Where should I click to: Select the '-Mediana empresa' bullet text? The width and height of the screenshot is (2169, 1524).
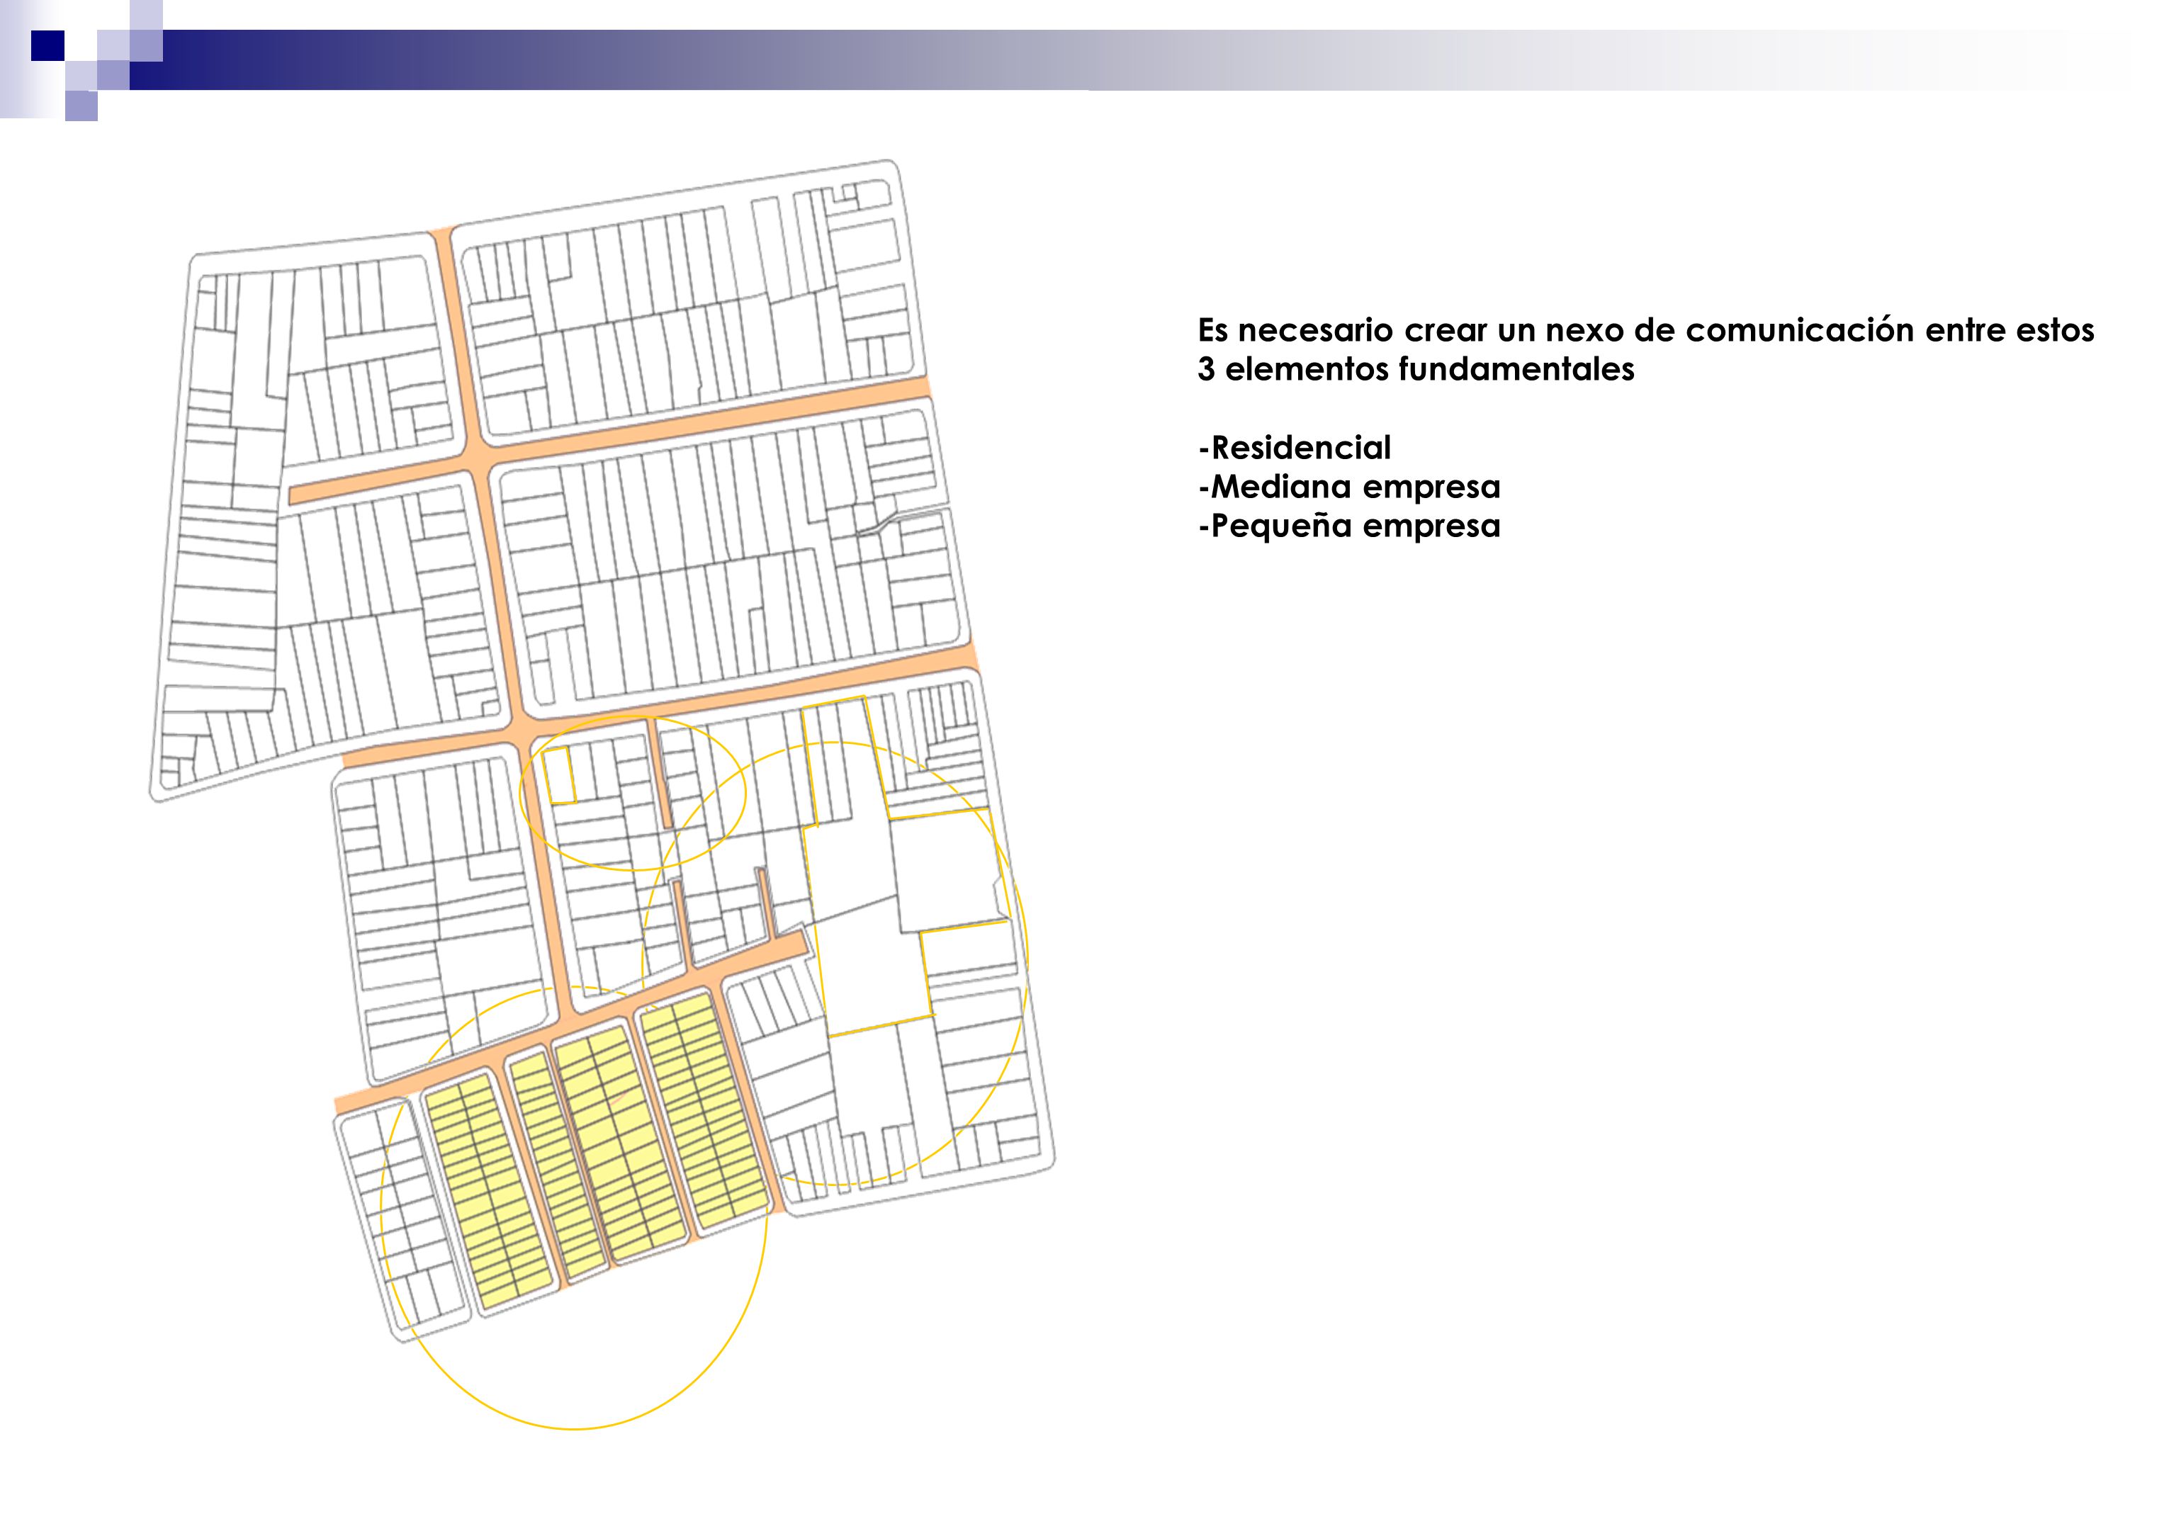point(1349,487)
